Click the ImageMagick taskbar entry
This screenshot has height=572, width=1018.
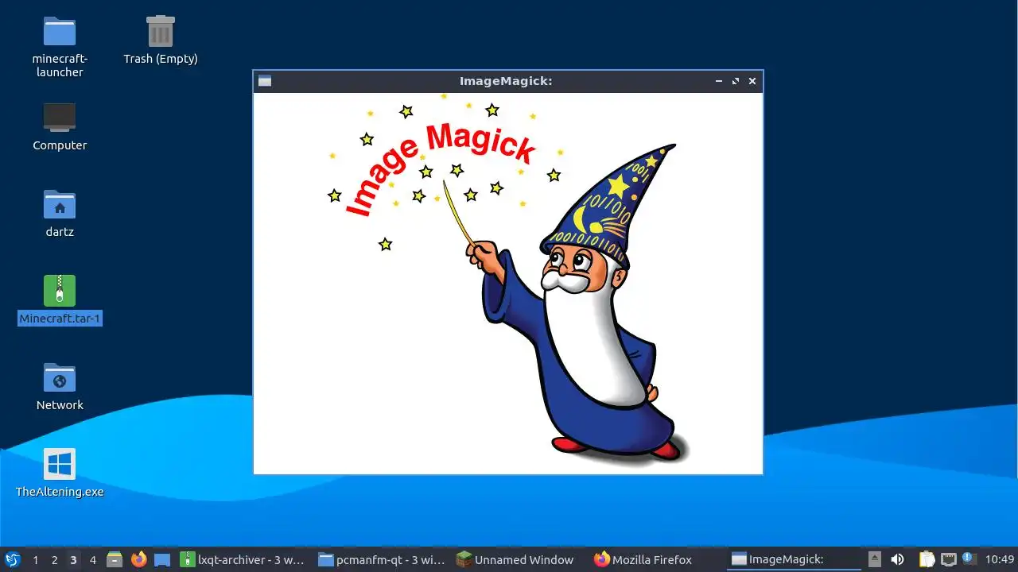(x=795, y=560)
